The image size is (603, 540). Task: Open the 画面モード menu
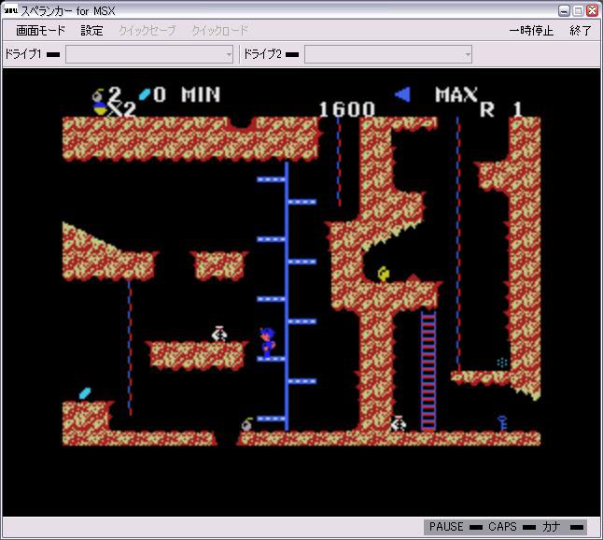click(x=40, y=31)
